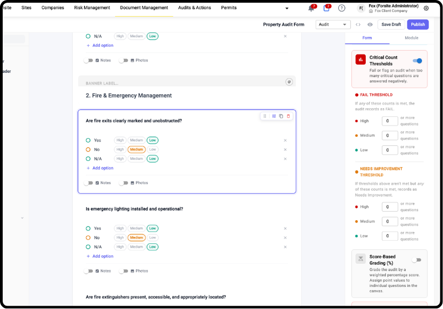This screenshot has height=309, width=443.
Task: Toggle Photos on the topmost question
Action: 124,60
